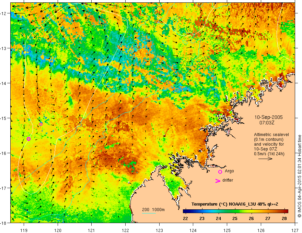Screen dimensions: 302x233
Task: Click the temperature colorbar near 22 degrees
Action: (x=185, y=211)
